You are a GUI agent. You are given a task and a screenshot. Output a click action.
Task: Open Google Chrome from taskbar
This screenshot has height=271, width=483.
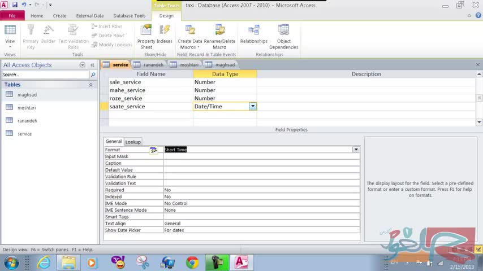[x=192, y=263]
